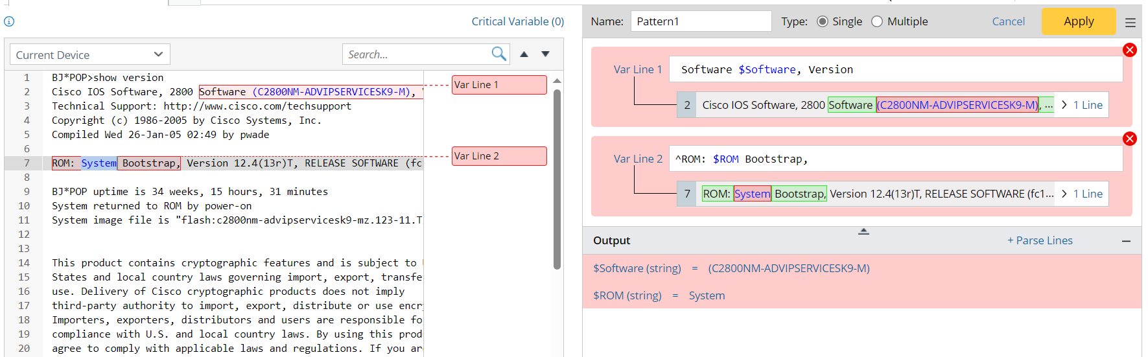Remove Var Line 1 with red X
The width and height of the screenshot is (1148, 357).
click(1129, 50)
